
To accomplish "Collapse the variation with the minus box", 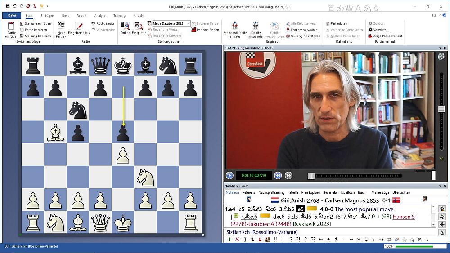I will (236, 217).
